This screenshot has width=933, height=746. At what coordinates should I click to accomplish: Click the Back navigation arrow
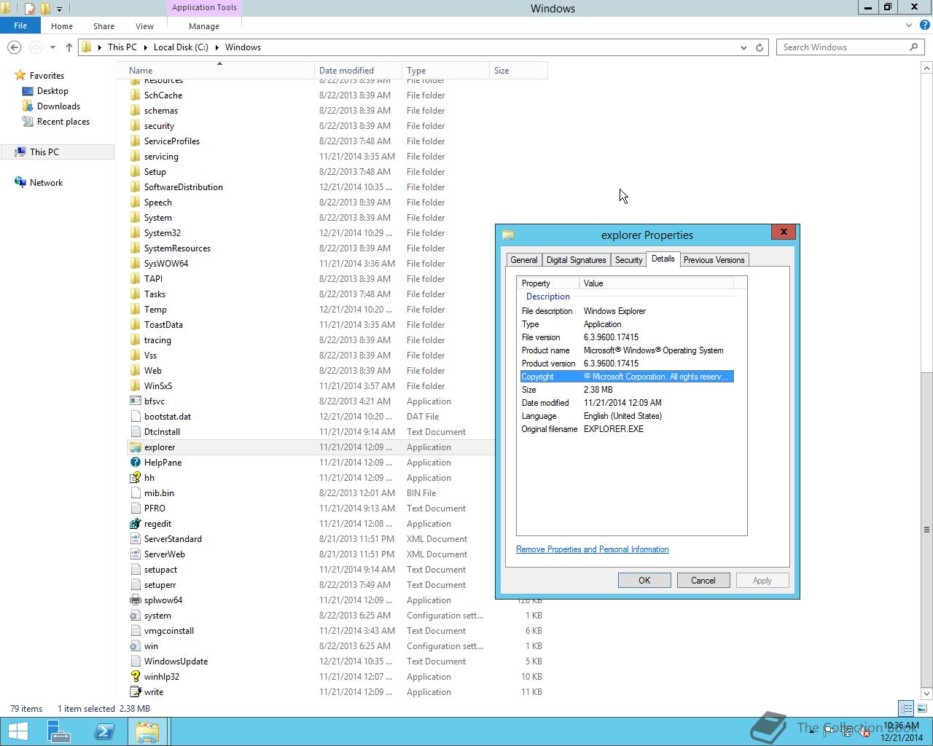tap(14, 47)
